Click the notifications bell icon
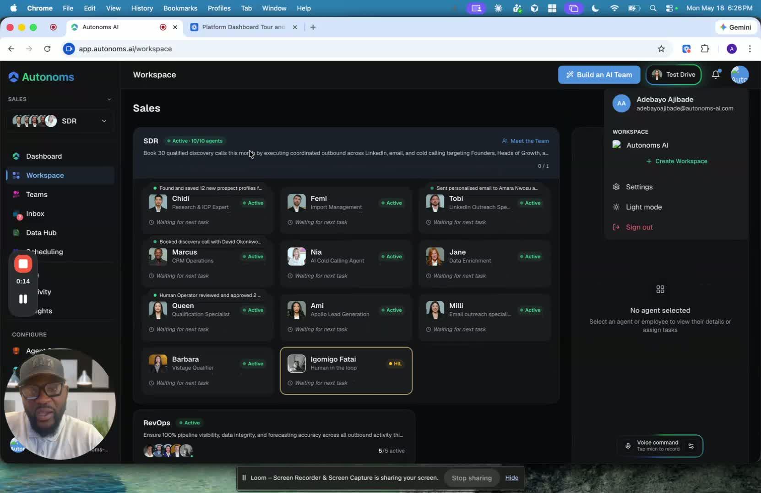Screen dimensions: 761x493 [716, 75]
